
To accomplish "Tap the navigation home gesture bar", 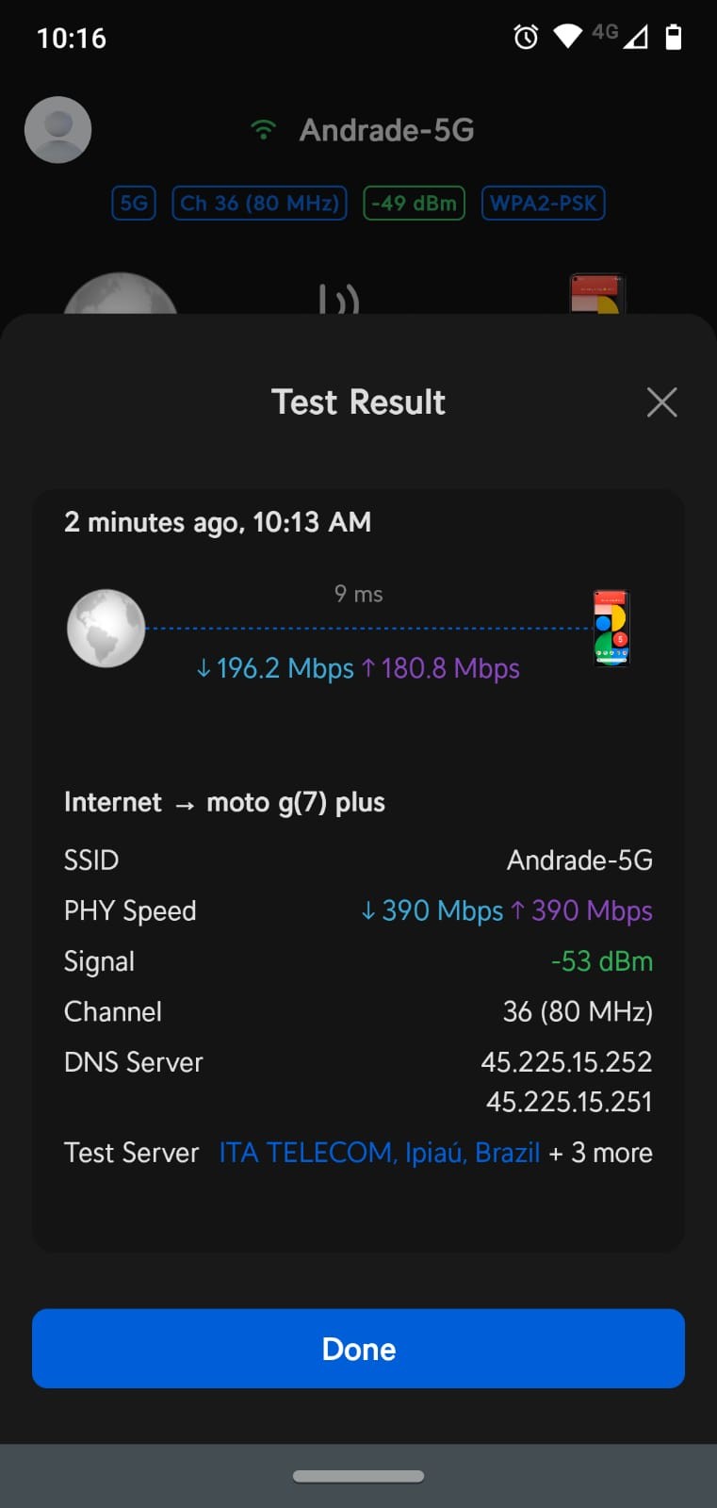I will [x=358, y=1476].
